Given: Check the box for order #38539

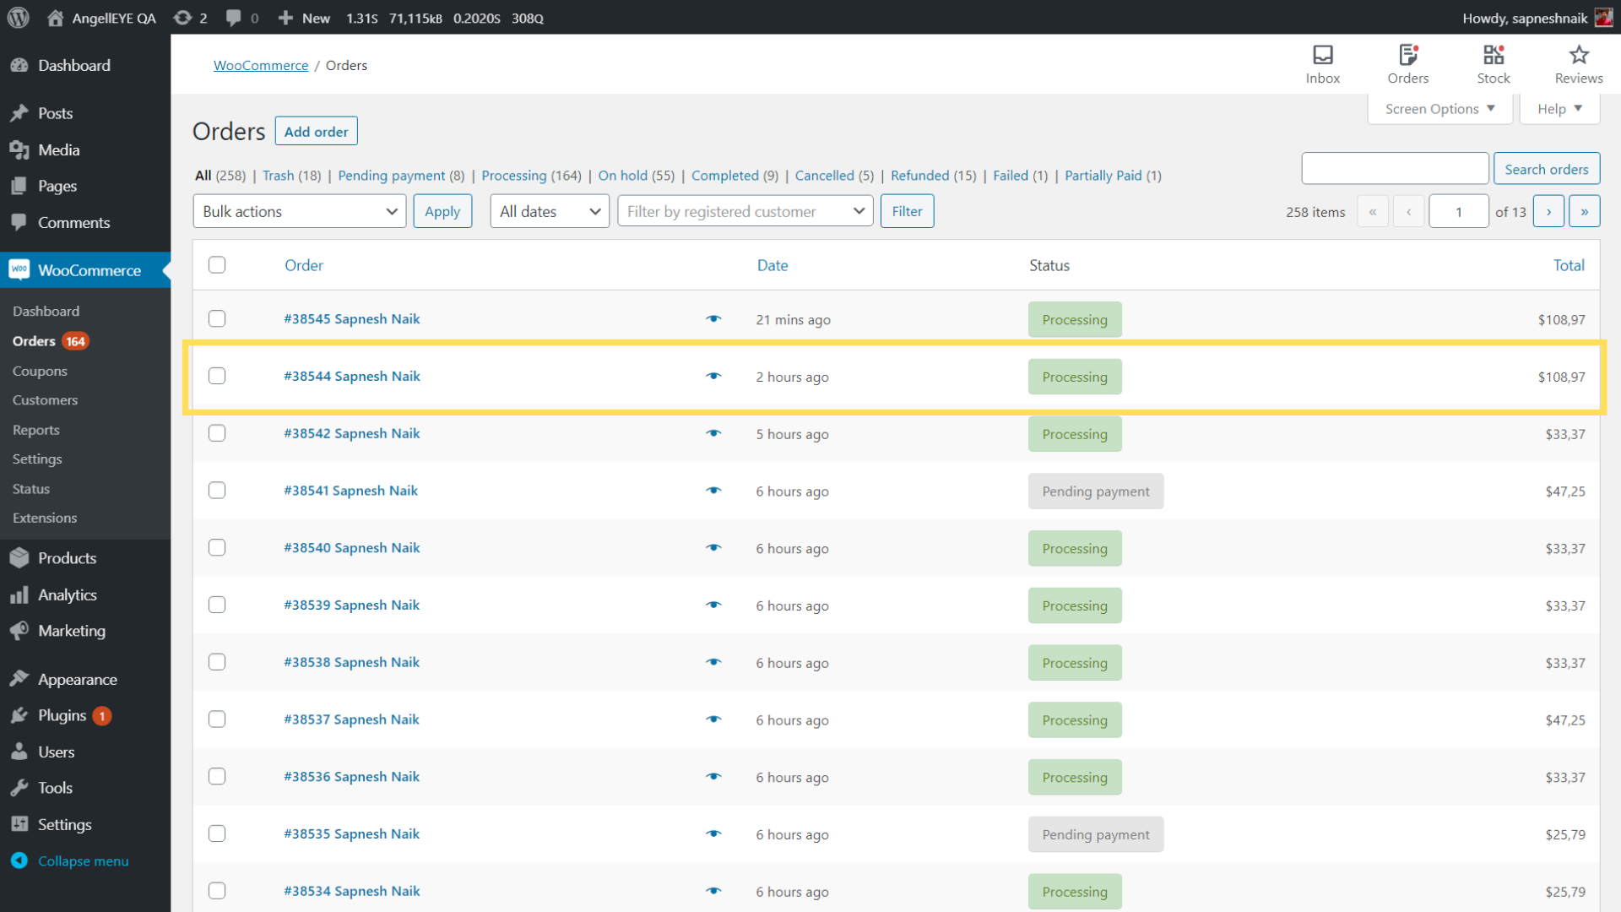Looking at the screenshot, I should click(217, 605).
